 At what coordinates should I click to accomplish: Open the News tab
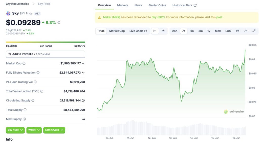click(138, 5)
